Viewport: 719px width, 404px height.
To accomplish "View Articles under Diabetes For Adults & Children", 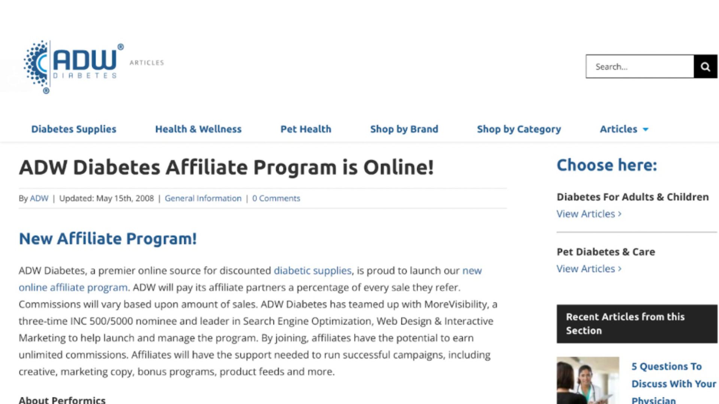I will (x=589, y=214).
